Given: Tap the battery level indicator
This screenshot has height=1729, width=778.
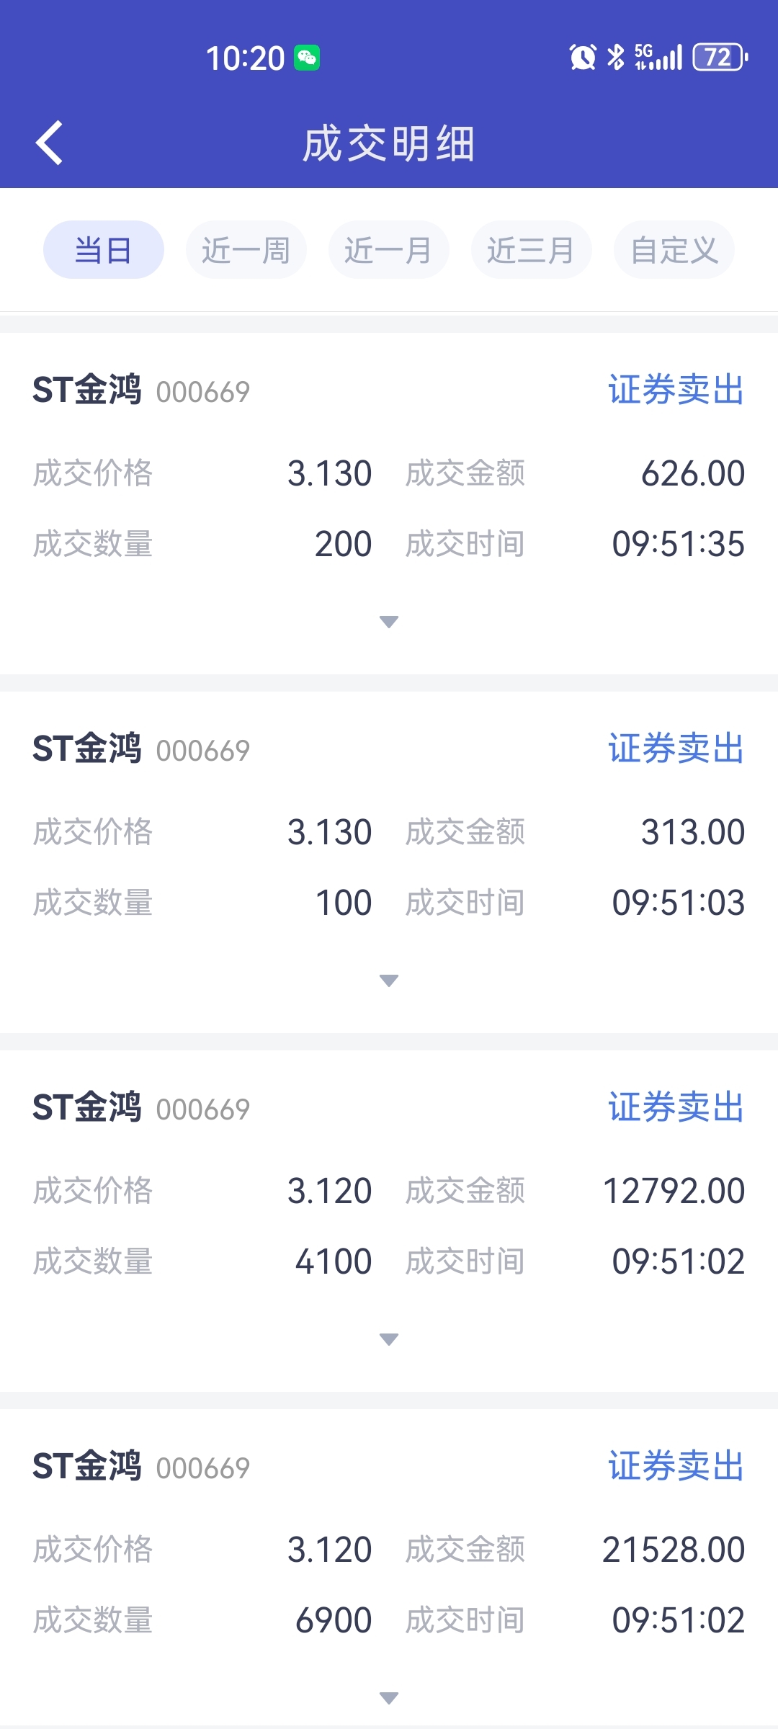Looking at the screenshot, I should [720, 57].
